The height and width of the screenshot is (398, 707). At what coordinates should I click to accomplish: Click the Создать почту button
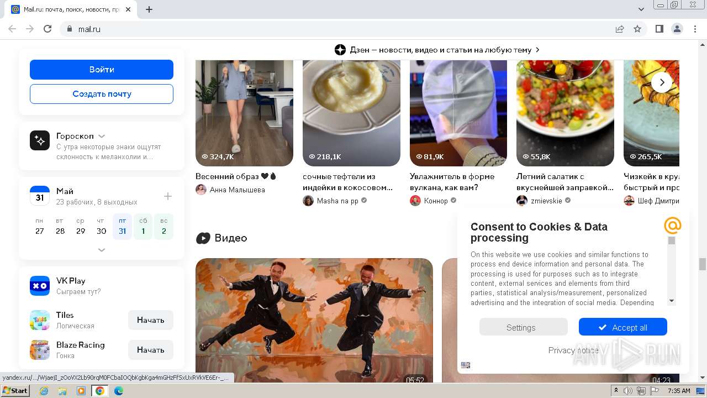102,94
